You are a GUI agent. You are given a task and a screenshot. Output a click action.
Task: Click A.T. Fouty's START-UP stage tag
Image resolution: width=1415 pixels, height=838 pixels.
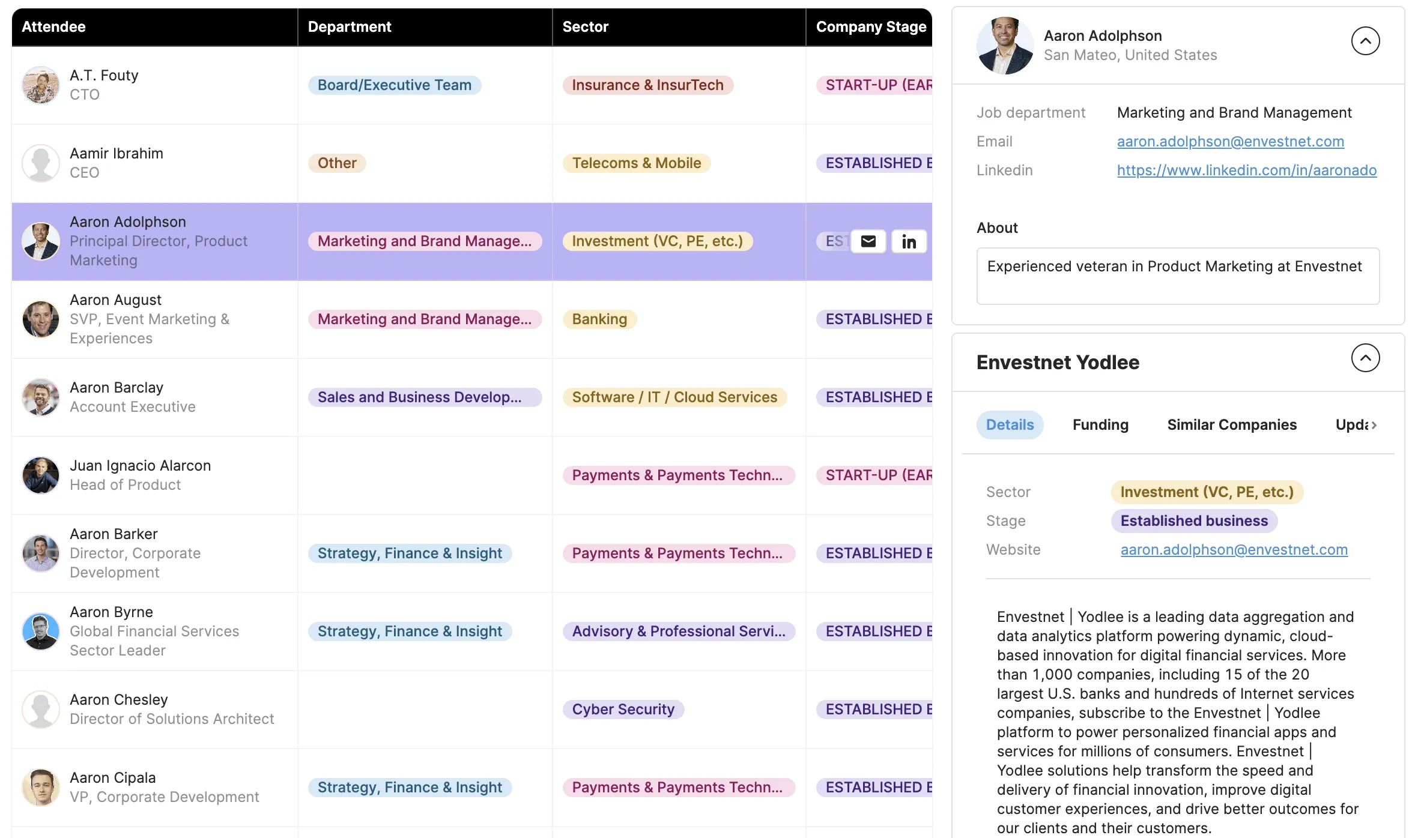(x=874, y=85)
